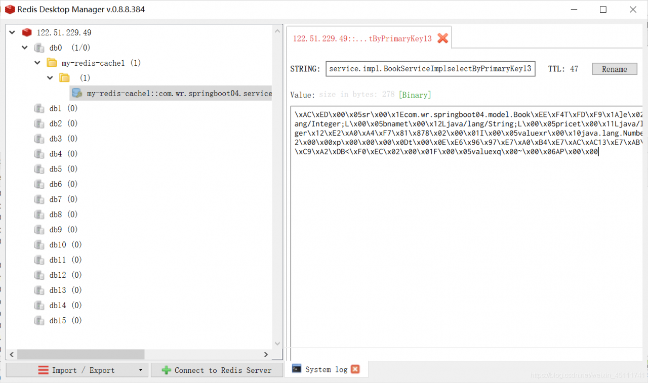Click the db5 database icon

coord(39,169)
